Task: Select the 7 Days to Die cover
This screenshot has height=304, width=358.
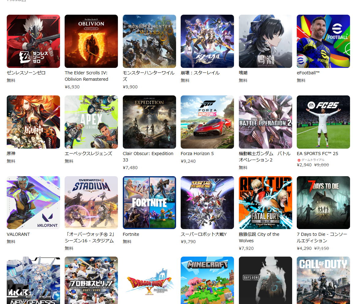Action: pyautogui.click(x=323, y=202)
